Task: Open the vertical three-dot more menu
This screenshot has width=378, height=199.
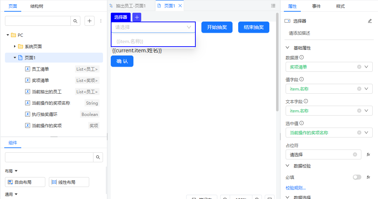Action: (101, 21)
